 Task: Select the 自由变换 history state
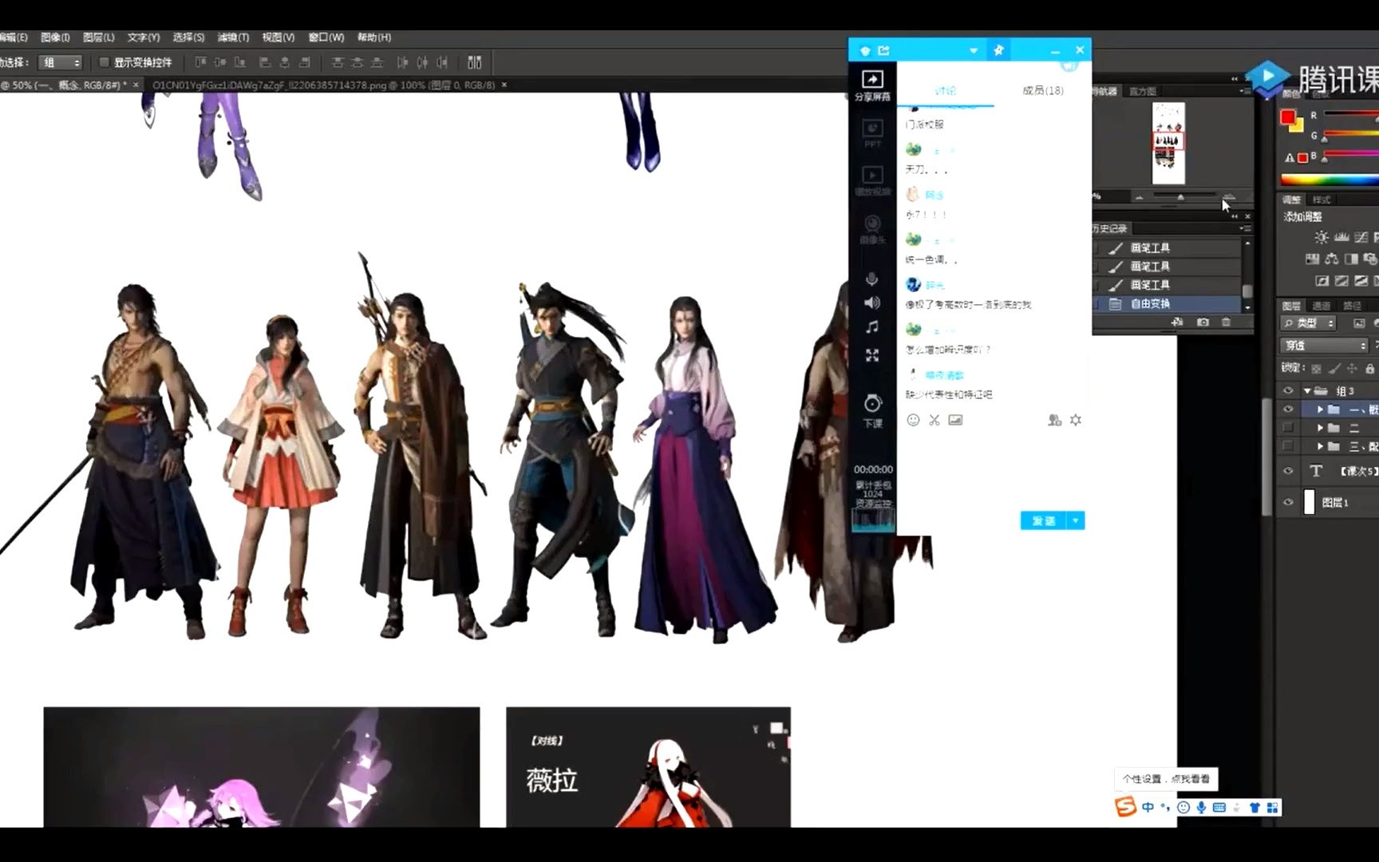1167,303
